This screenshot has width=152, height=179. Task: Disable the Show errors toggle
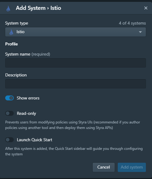(9, 98)
